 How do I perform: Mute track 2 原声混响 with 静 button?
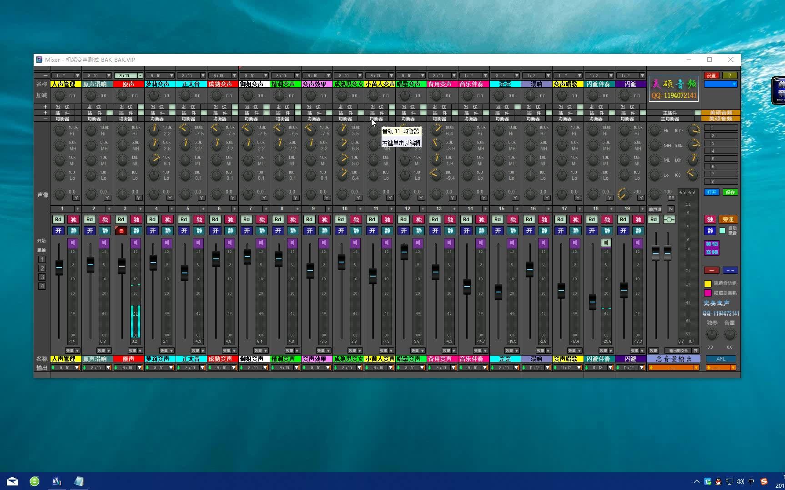pos(105,231)
